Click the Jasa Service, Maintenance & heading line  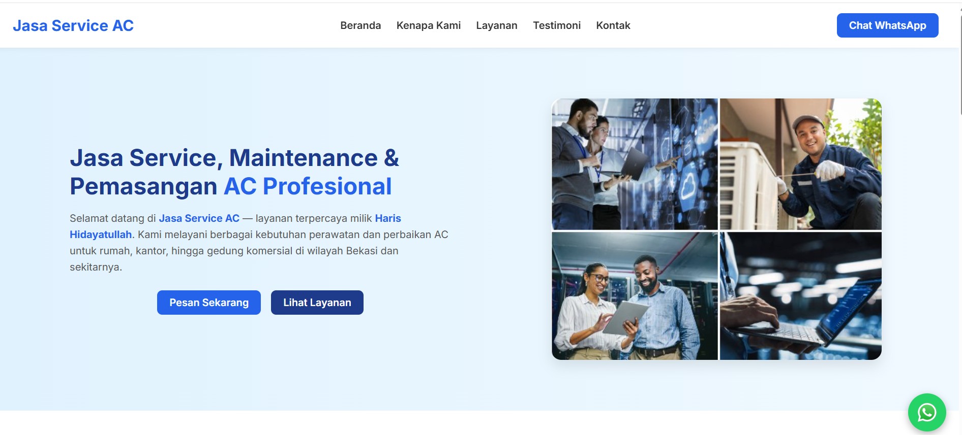(234, 158)
